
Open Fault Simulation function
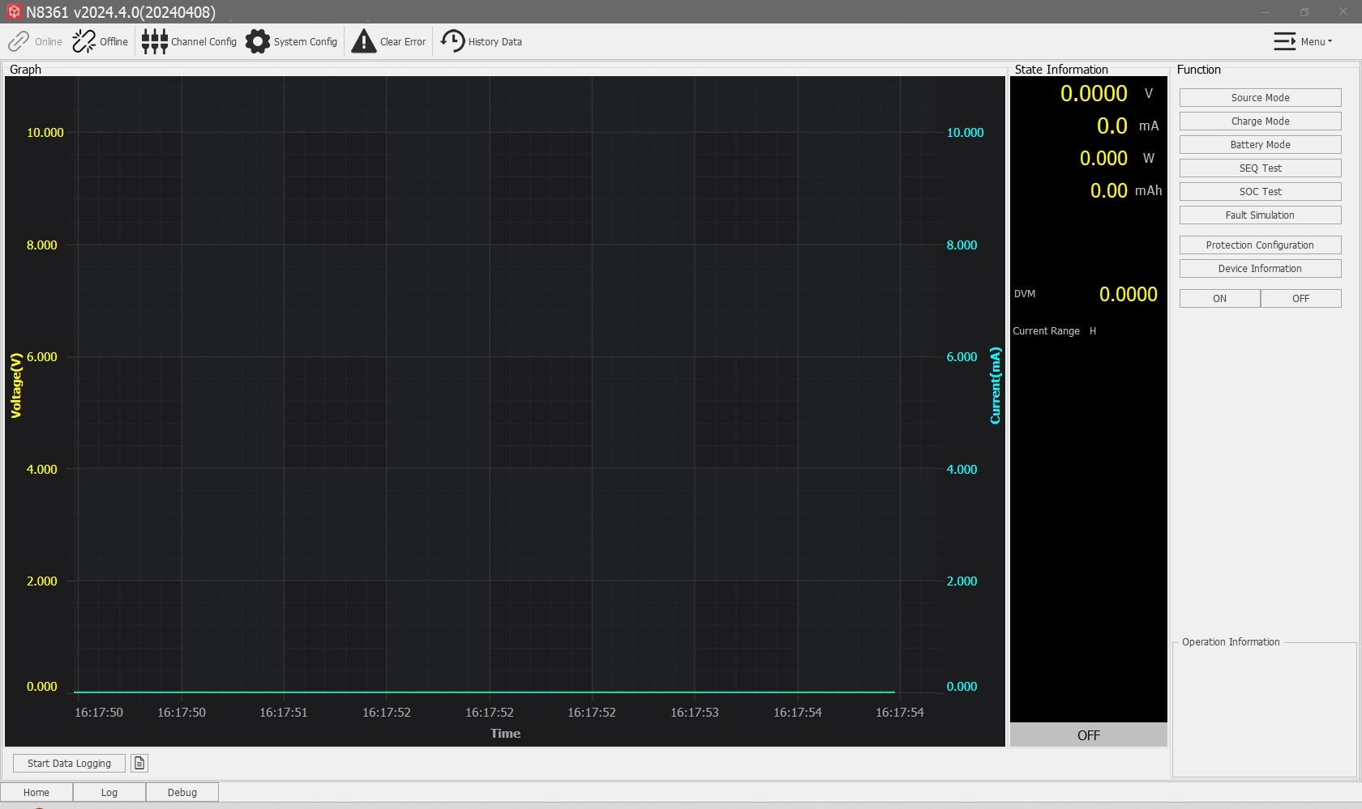[1260, 215]
